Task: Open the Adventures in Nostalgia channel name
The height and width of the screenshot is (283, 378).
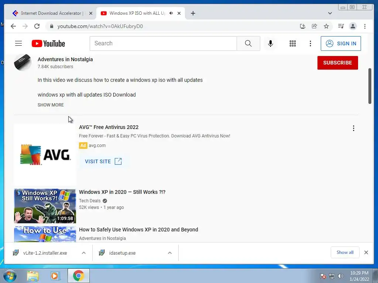Action: [x=65, y=59]
